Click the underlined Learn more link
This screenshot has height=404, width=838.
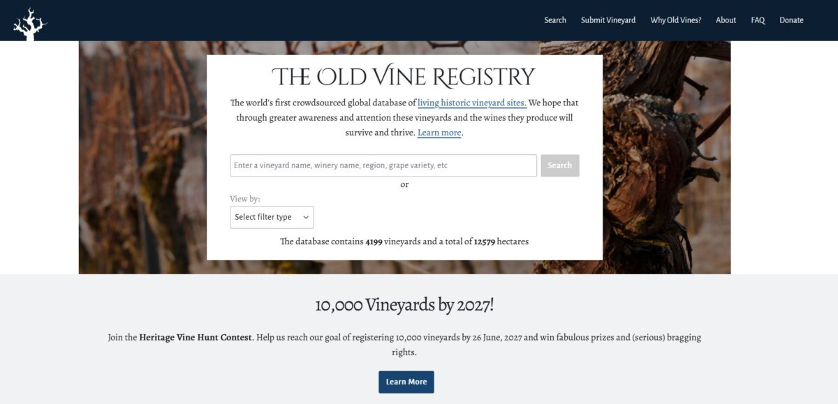coord(439,133)
